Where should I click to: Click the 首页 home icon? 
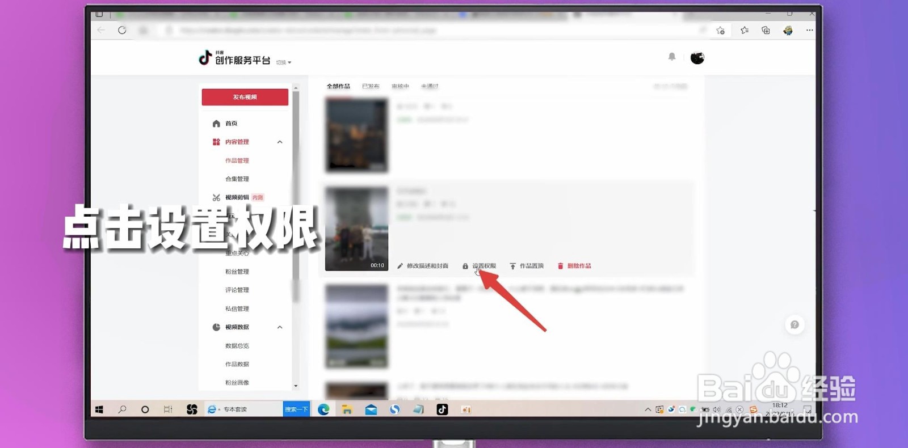coord(216,124)
